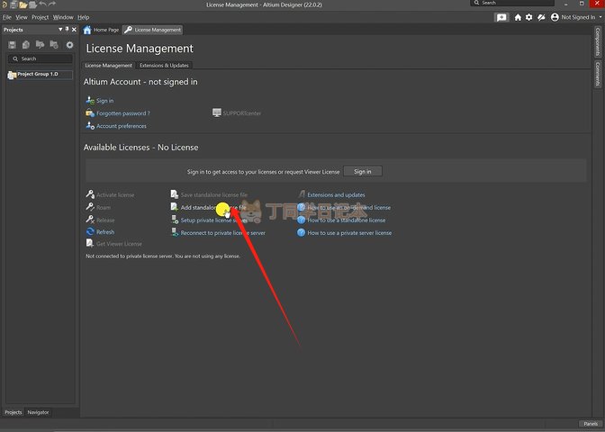
Task: Click the Not Signed In text label
Action: pyautogui.click(x=578, y=17)
